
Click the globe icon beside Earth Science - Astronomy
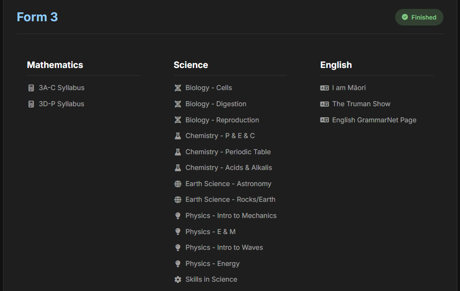click(x=178, y=184)
